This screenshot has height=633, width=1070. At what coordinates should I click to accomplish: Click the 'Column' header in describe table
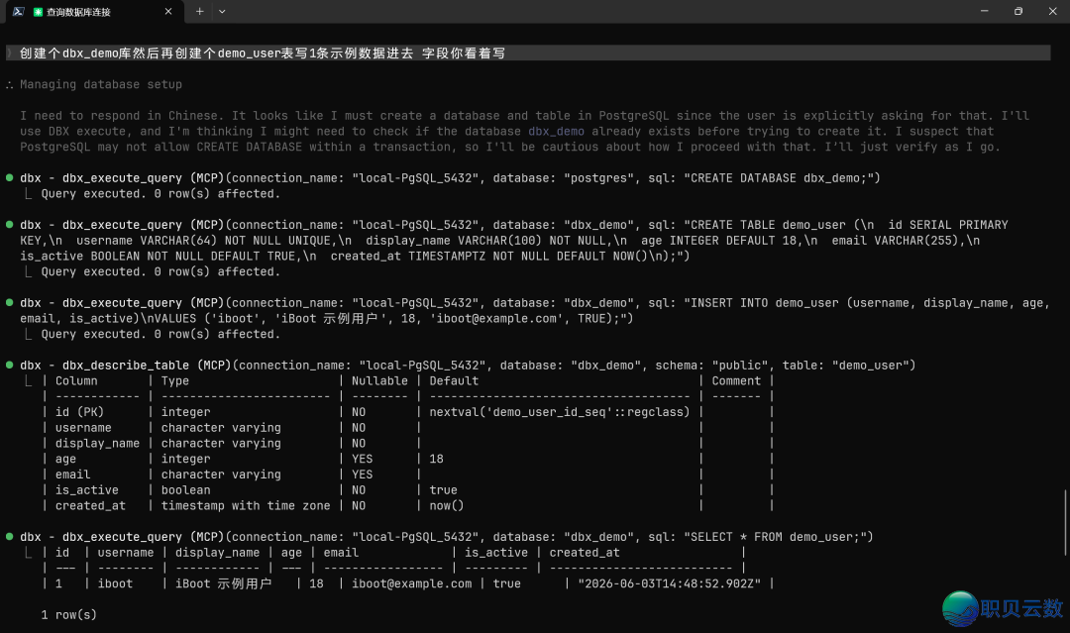click(x=76, y=381)
